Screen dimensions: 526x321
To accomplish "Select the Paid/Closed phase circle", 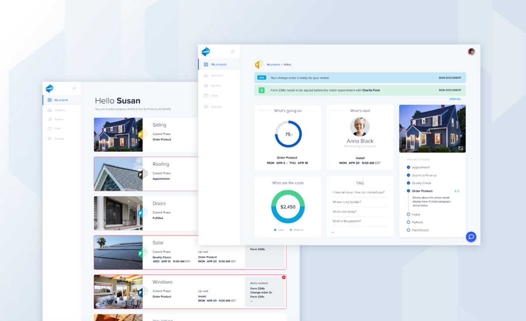I will 409,230.
